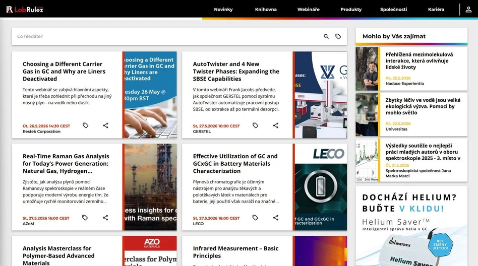Screen dimensions: 478x266
Task: Click the infrared thermal image thumbnail
Action: click(321, 251)
